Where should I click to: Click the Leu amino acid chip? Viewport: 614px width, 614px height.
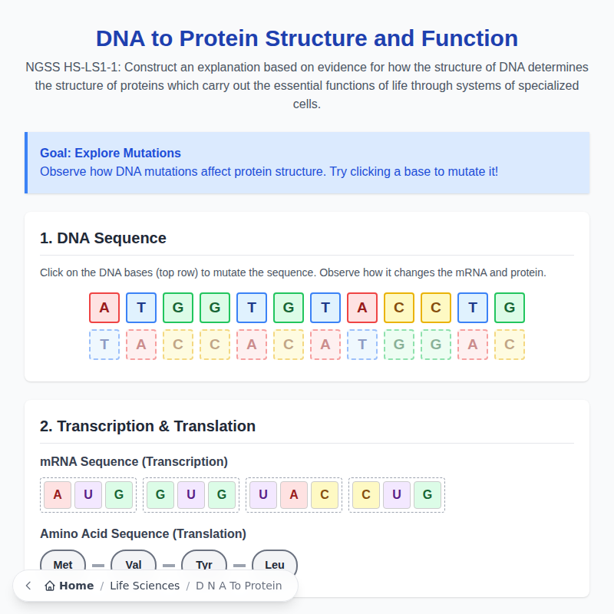(x=275, y=564)
